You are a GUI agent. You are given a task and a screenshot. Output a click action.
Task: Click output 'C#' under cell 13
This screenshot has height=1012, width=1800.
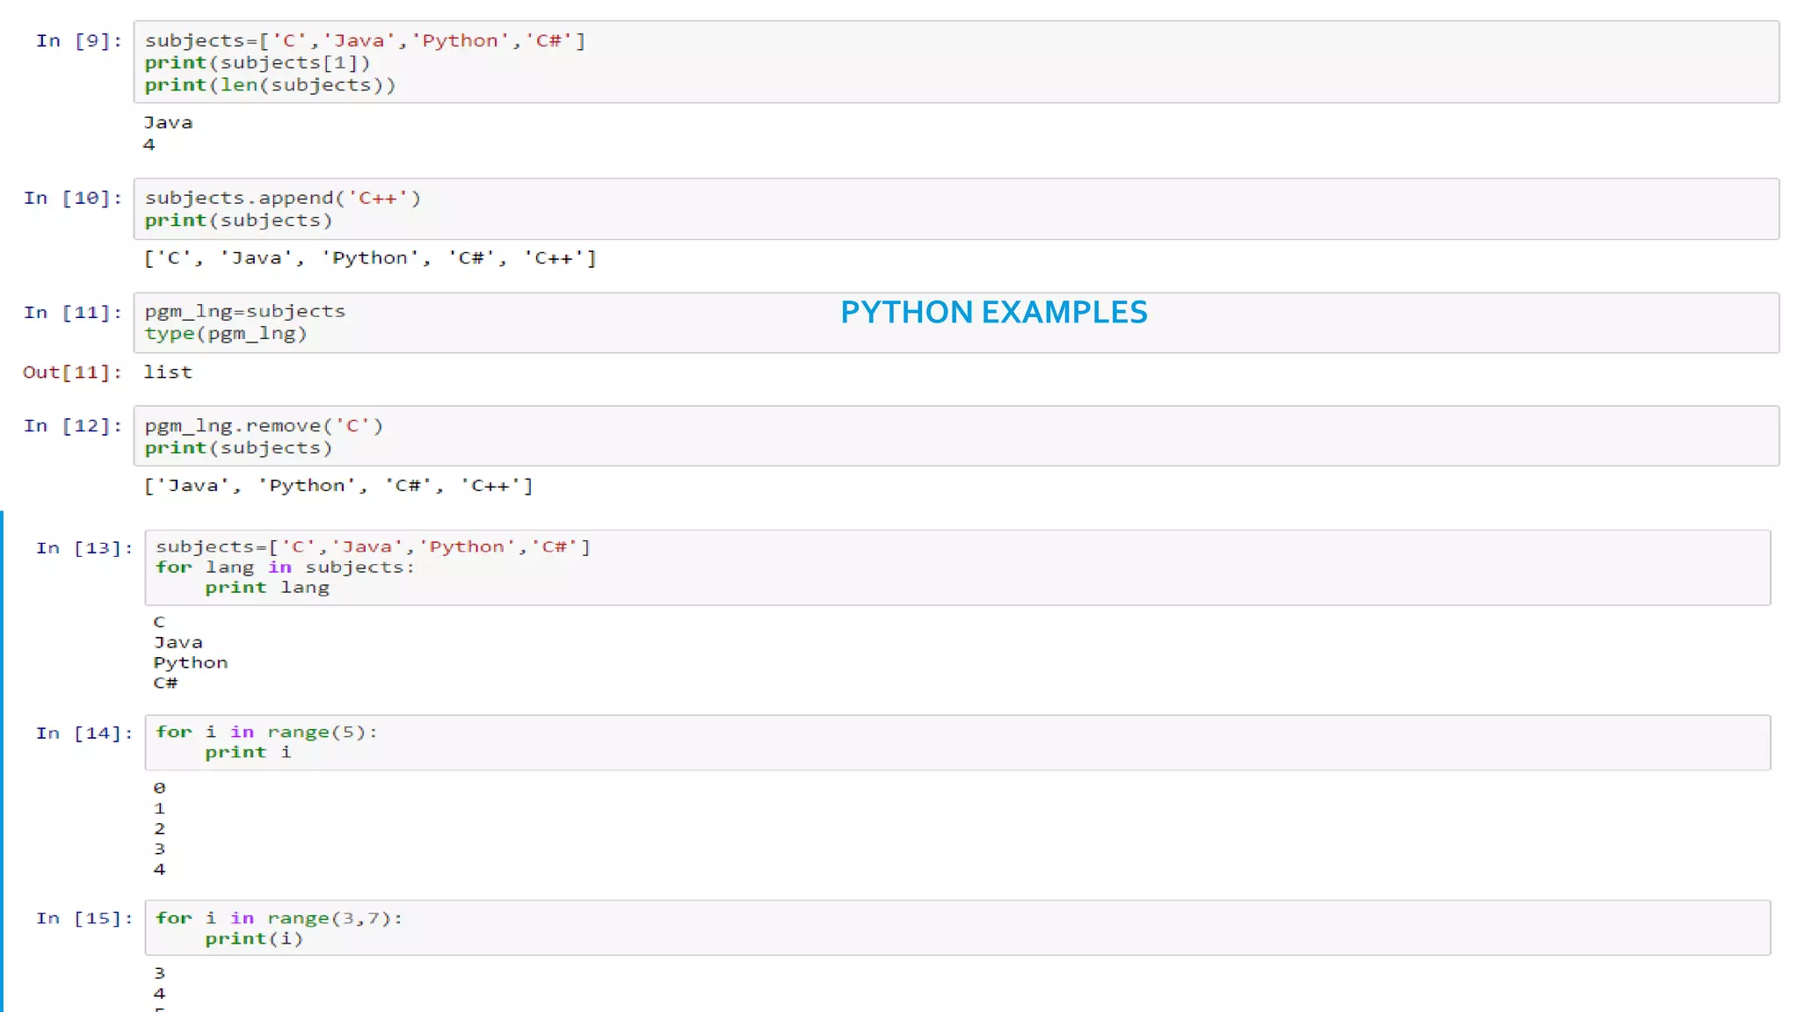(165, 683)
